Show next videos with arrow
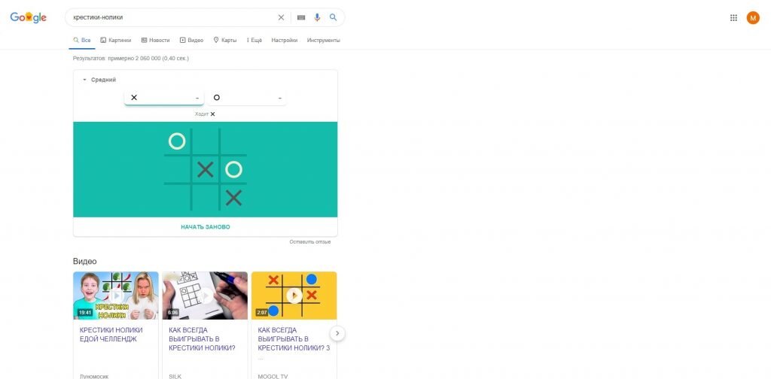The width and height of the screenshot is (771, 379). pyautogui.click(x=337, y=333)
